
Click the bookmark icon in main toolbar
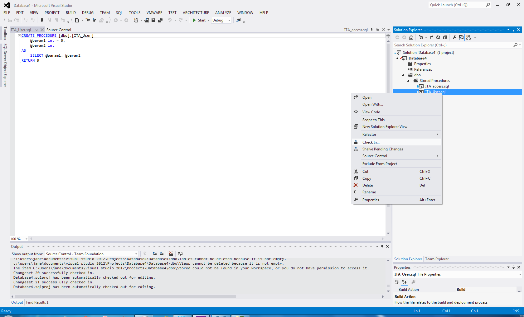(42, 20)
